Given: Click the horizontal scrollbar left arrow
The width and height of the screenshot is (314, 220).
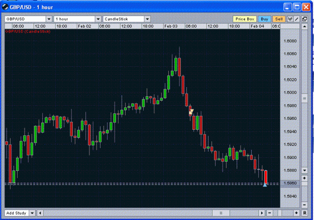Looking at the screenshot, I should (40, 213).
